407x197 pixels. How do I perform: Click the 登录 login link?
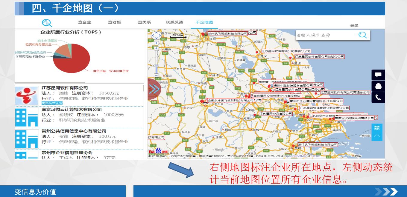pos(354,26)
